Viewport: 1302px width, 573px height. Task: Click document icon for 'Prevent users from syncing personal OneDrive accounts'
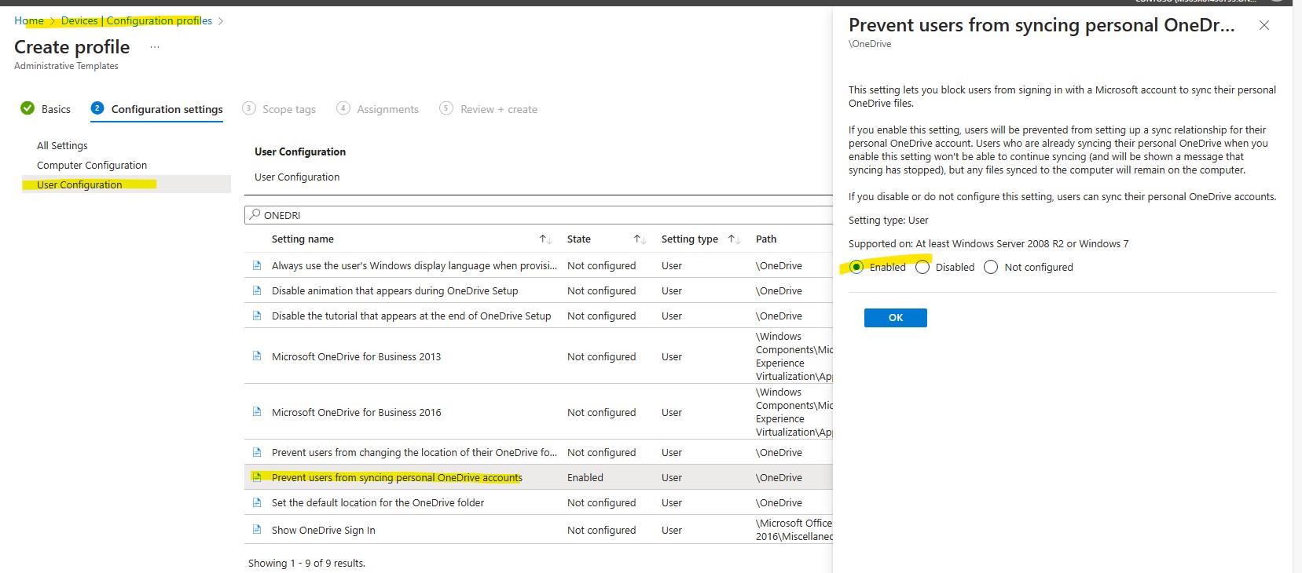point(256,477)
